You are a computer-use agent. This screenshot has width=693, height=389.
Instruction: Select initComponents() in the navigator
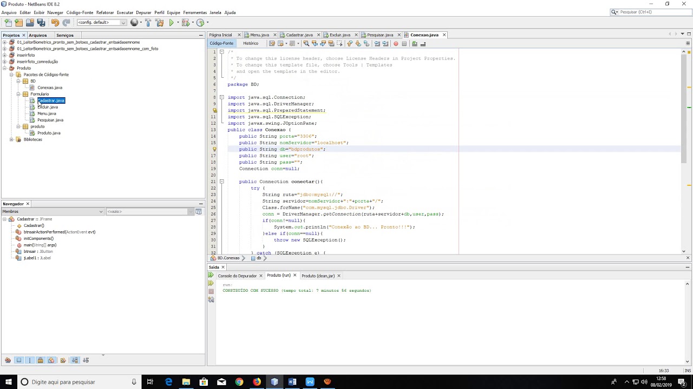(x=38, y=238)
